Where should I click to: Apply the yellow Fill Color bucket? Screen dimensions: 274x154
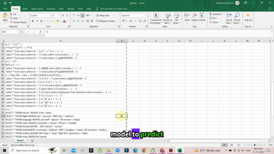(57, 21)
